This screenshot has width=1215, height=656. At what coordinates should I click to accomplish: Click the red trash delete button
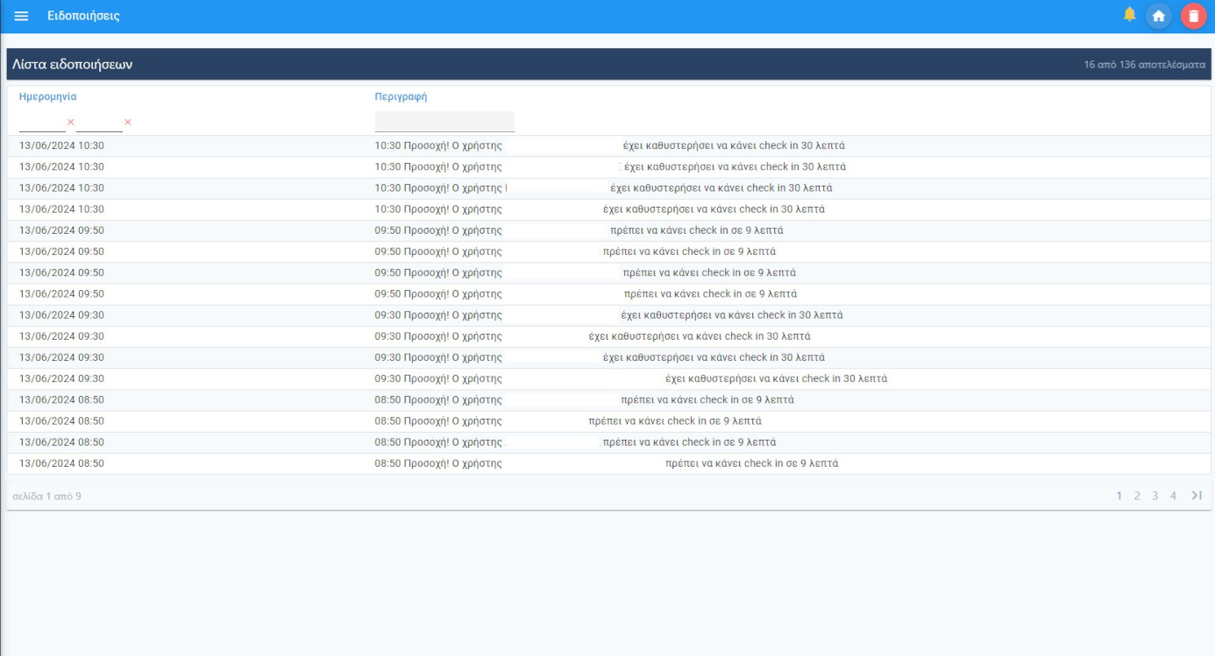pyautogui.click(x=1193, y=17)
